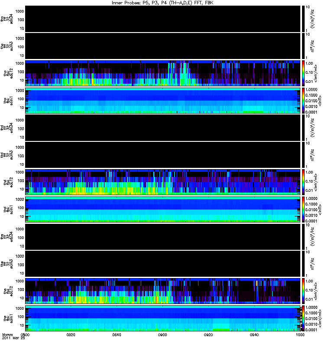The height and width of the screenshot is (347, 325).
Task: Click the "tha fff 32 edc34" y-axis title
Action: coord(6,19)
